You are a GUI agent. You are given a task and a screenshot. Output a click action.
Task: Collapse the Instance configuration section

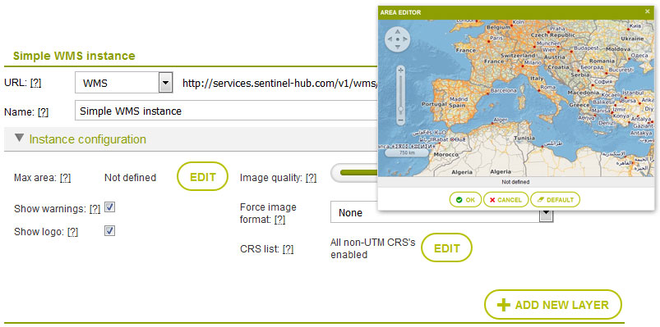click(19, 139)
